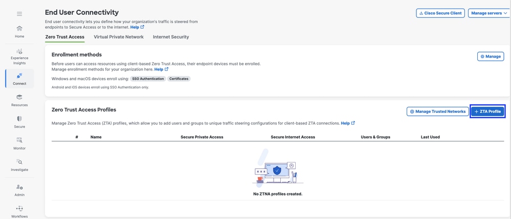Open Help link in Enrollment methods

(161, 69)
